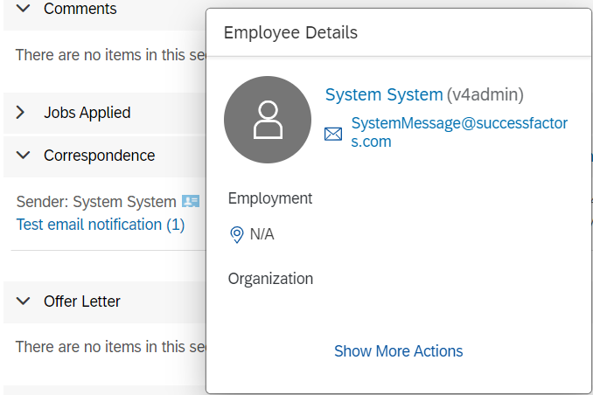Click the location pin icon beside N/A
The width and height of the screenshot is (593, 395).
click(x=237, y=235)
